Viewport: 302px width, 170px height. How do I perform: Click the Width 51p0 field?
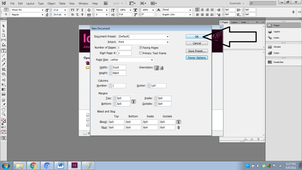pos(119,67)
